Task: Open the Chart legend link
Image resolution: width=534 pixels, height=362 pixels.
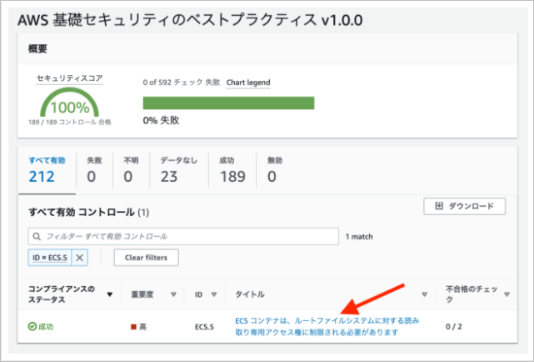Action: point(248,83)
